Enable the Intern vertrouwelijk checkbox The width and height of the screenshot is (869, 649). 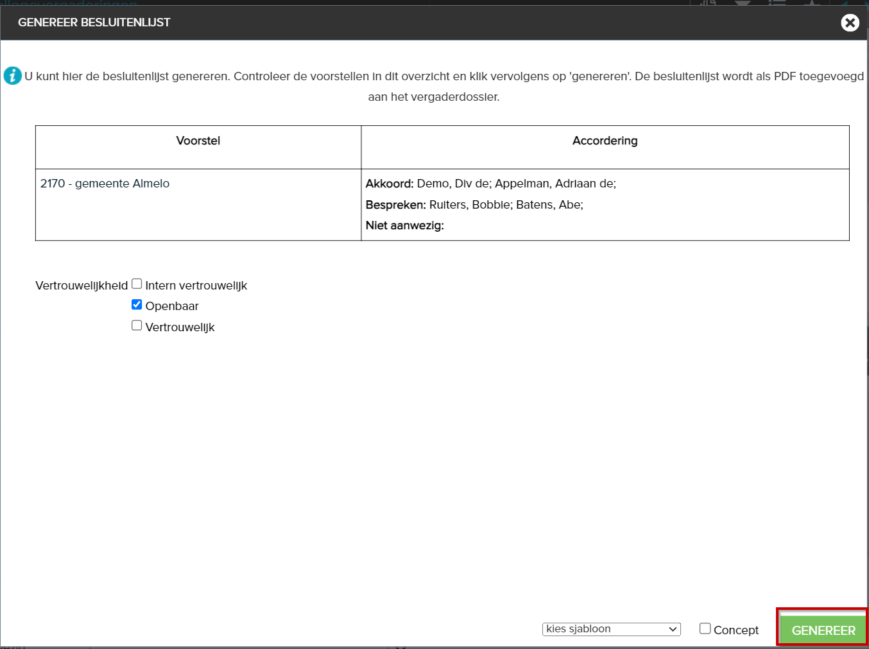pos(137,284)
